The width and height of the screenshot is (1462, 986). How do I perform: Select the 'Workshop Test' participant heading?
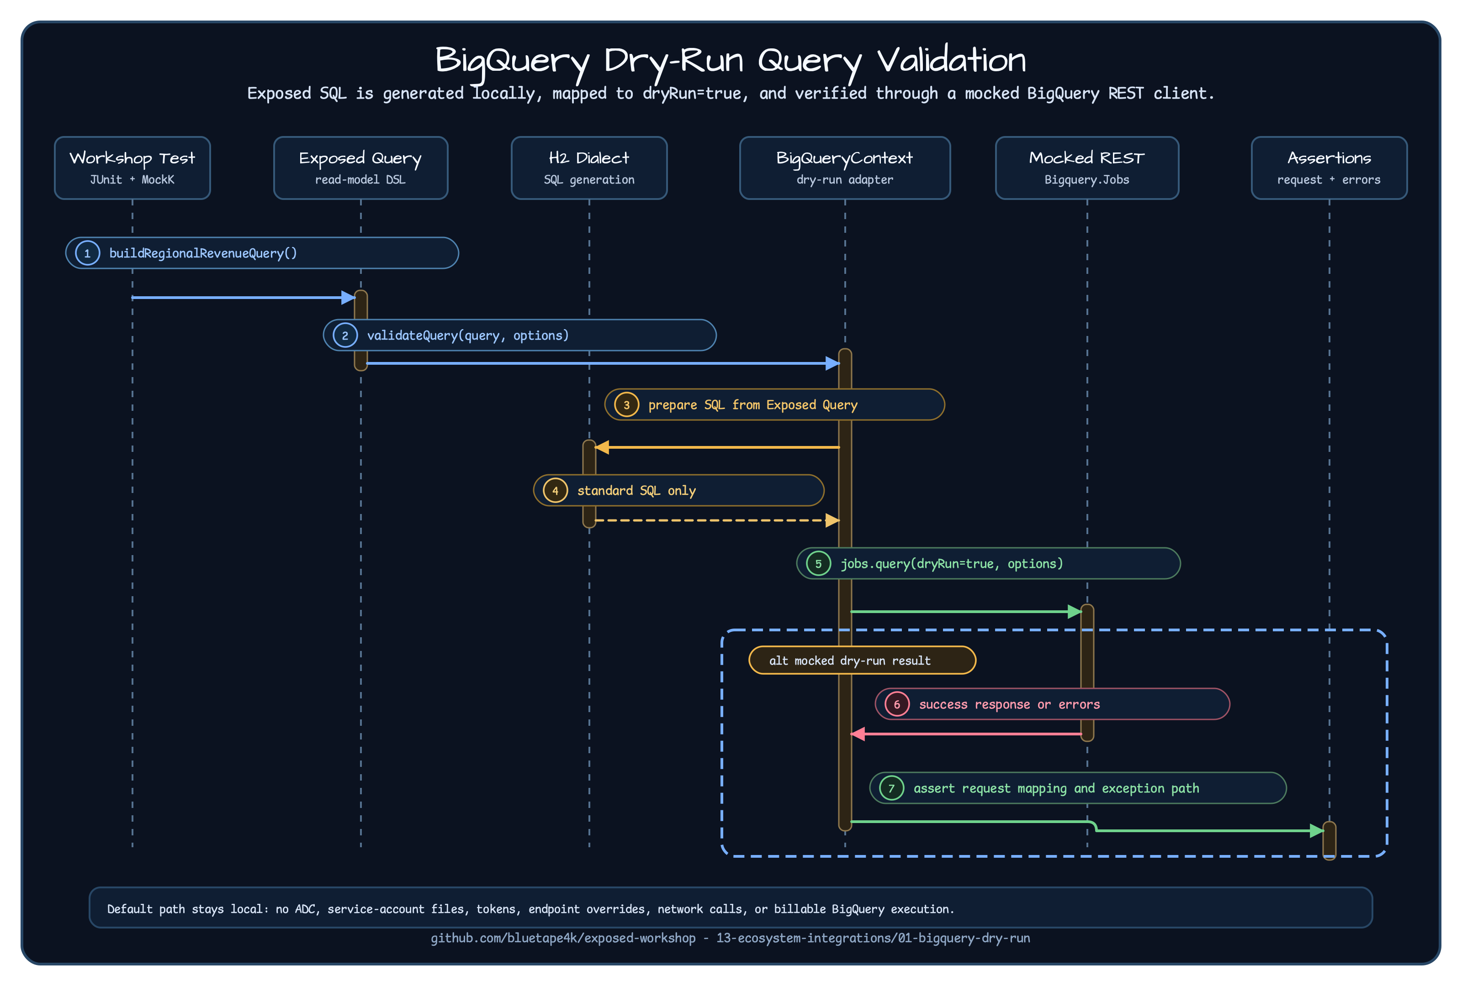[132, 158]
